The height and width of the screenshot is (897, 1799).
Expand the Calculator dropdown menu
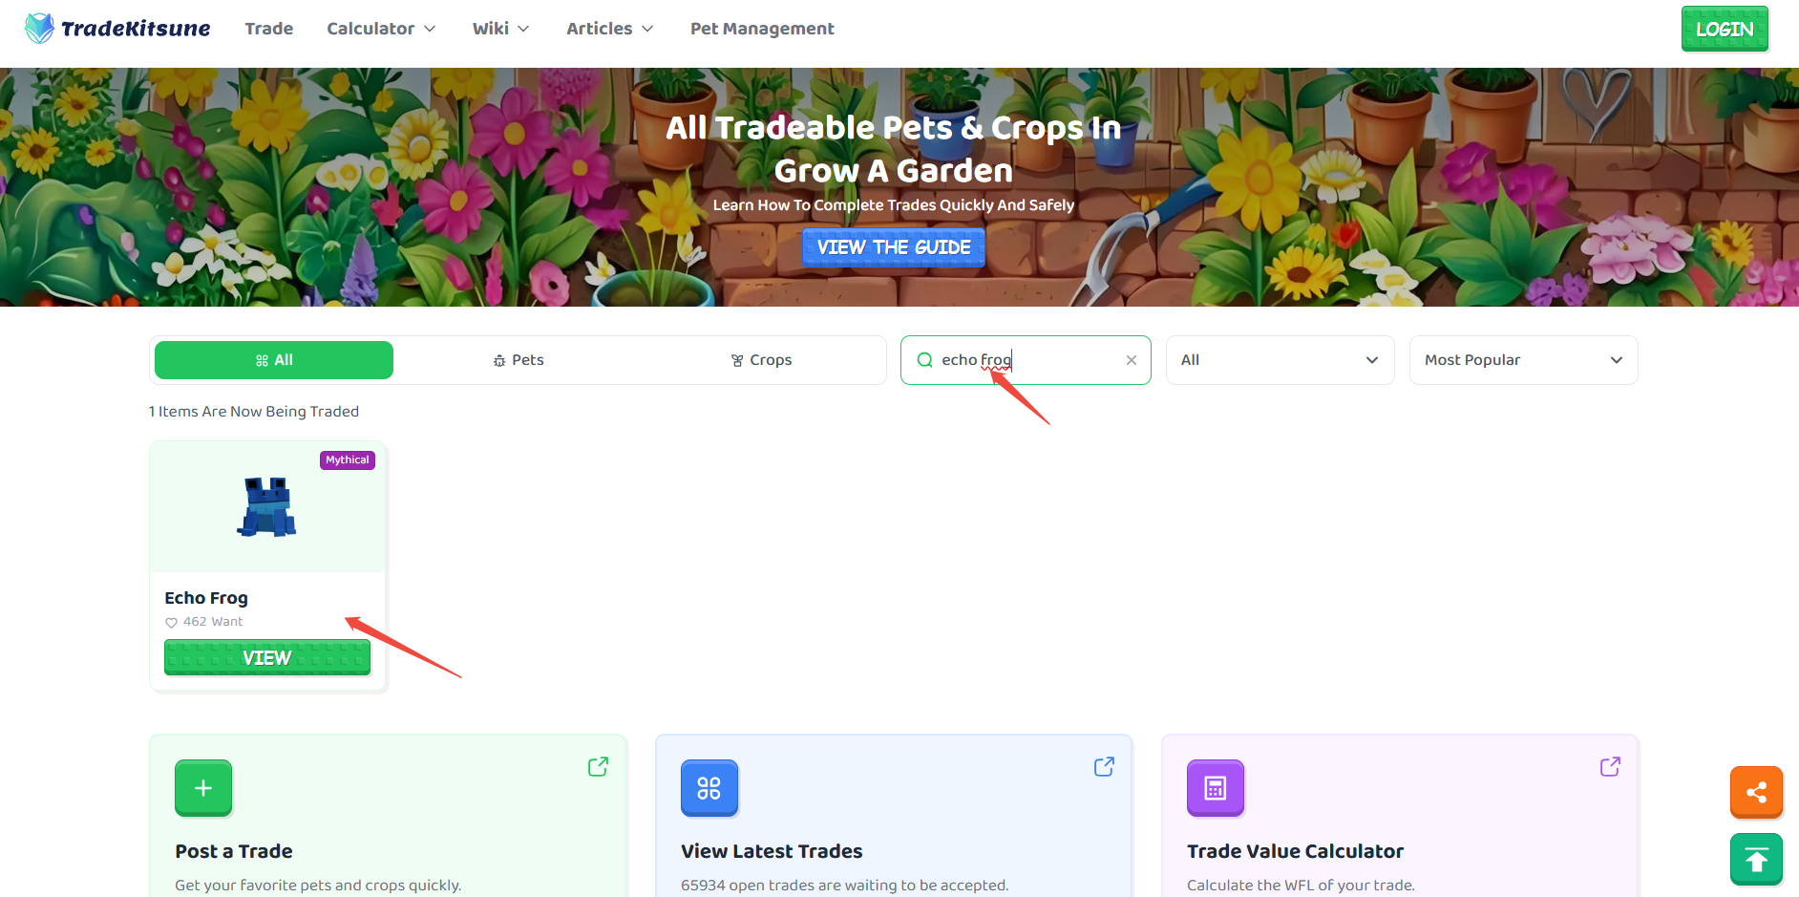(x=381, y=29)
